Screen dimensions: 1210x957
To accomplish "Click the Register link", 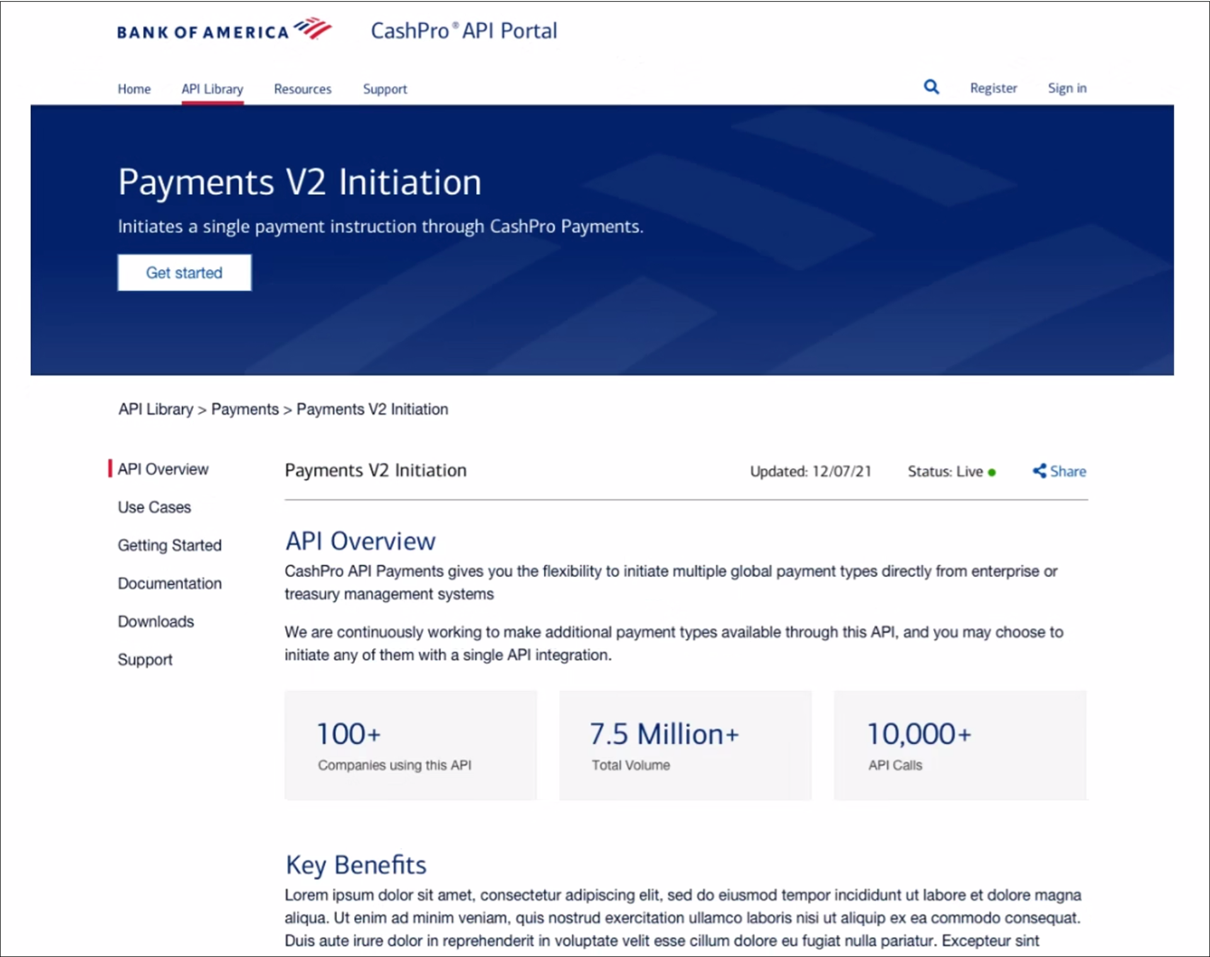I will [993, 88].
